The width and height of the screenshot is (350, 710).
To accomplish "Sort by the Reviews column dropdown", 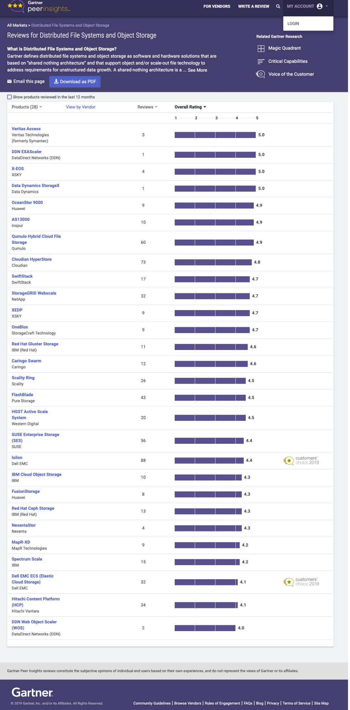I will 147,107.
